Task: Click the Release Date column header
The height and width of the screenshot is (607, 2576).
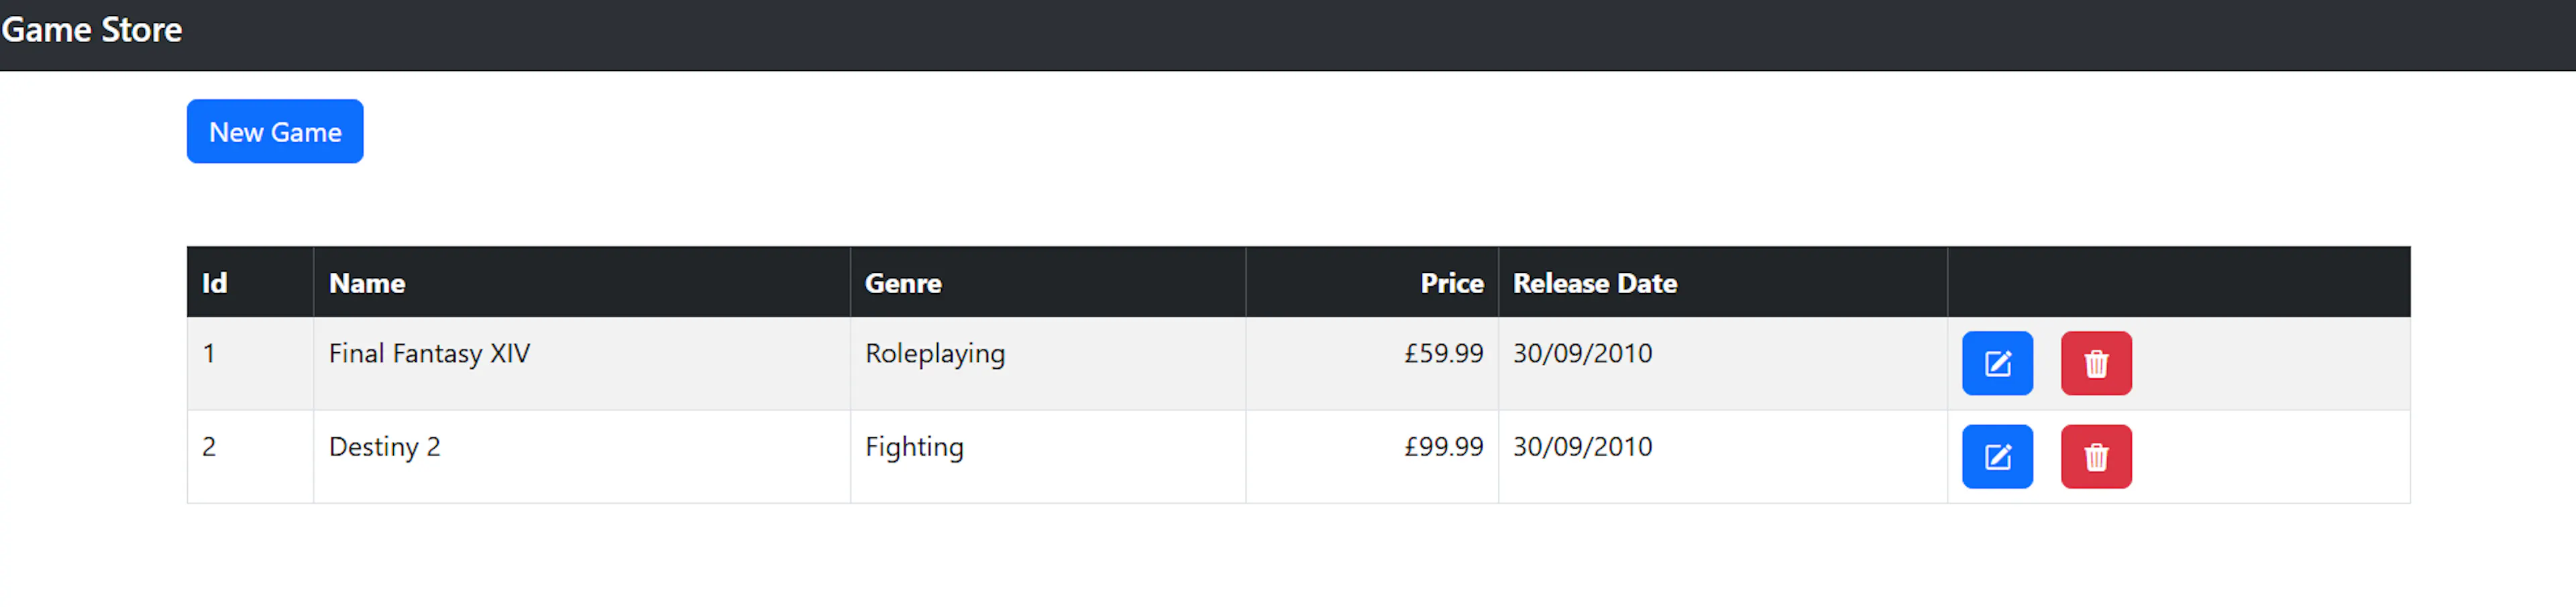Action: tap(1594, 282)
